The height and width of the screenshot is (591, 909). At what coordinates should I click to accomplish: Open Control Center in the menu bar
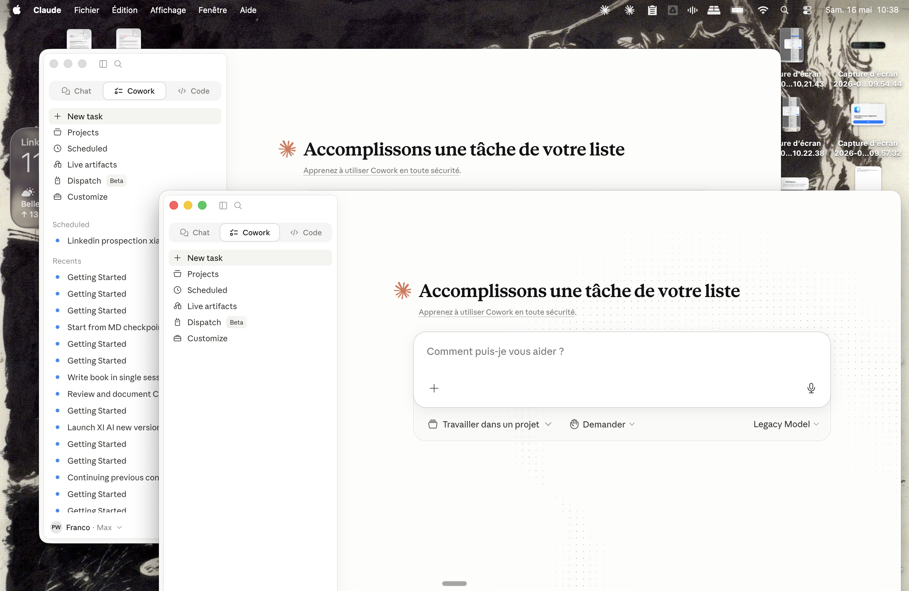807,10
